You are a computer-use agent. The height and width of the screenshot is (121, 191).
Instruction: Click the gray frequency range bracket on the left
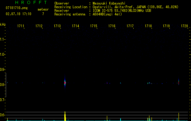pos(6,85)
